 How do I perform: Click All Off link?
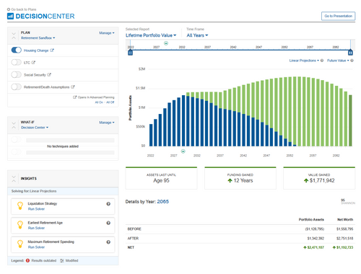click(x=110, y=102)
